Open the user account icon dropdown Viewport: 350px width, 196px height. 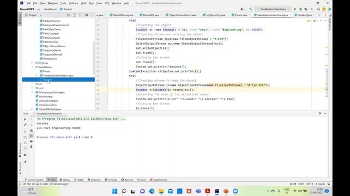(x=243, y=9)
